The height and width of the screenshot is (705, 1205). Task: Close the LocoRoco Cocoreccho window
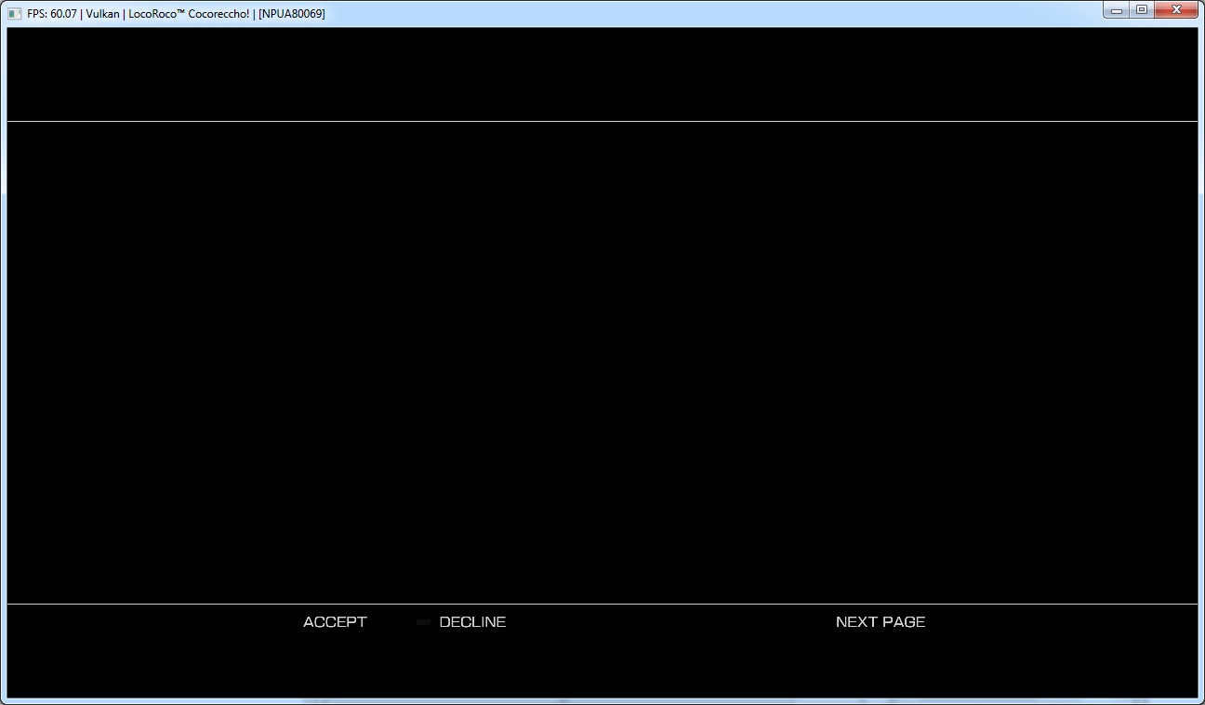[1176, 10]
